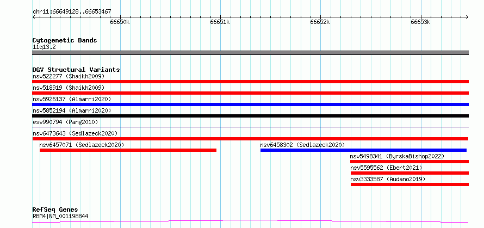Click the 66650k ruler tick label

click(120, 22)
